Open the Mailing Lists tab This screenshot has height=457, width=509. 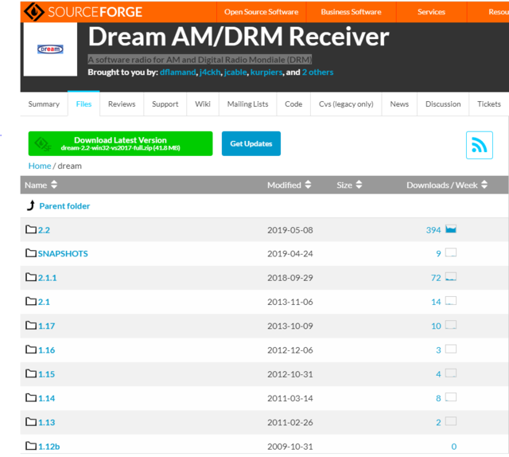247,104
